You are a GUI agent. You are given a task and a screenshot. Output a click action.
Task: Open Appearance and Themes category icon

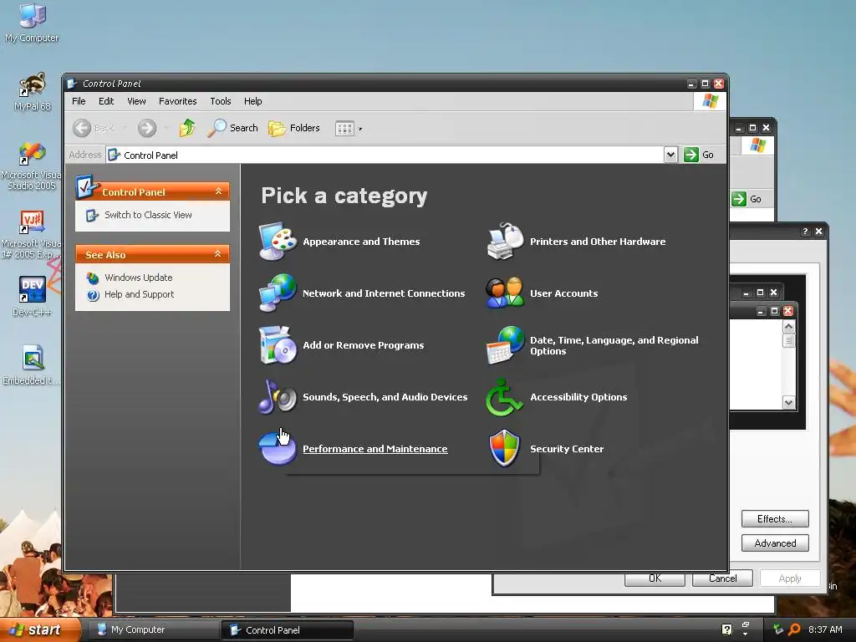click(278, 242)
